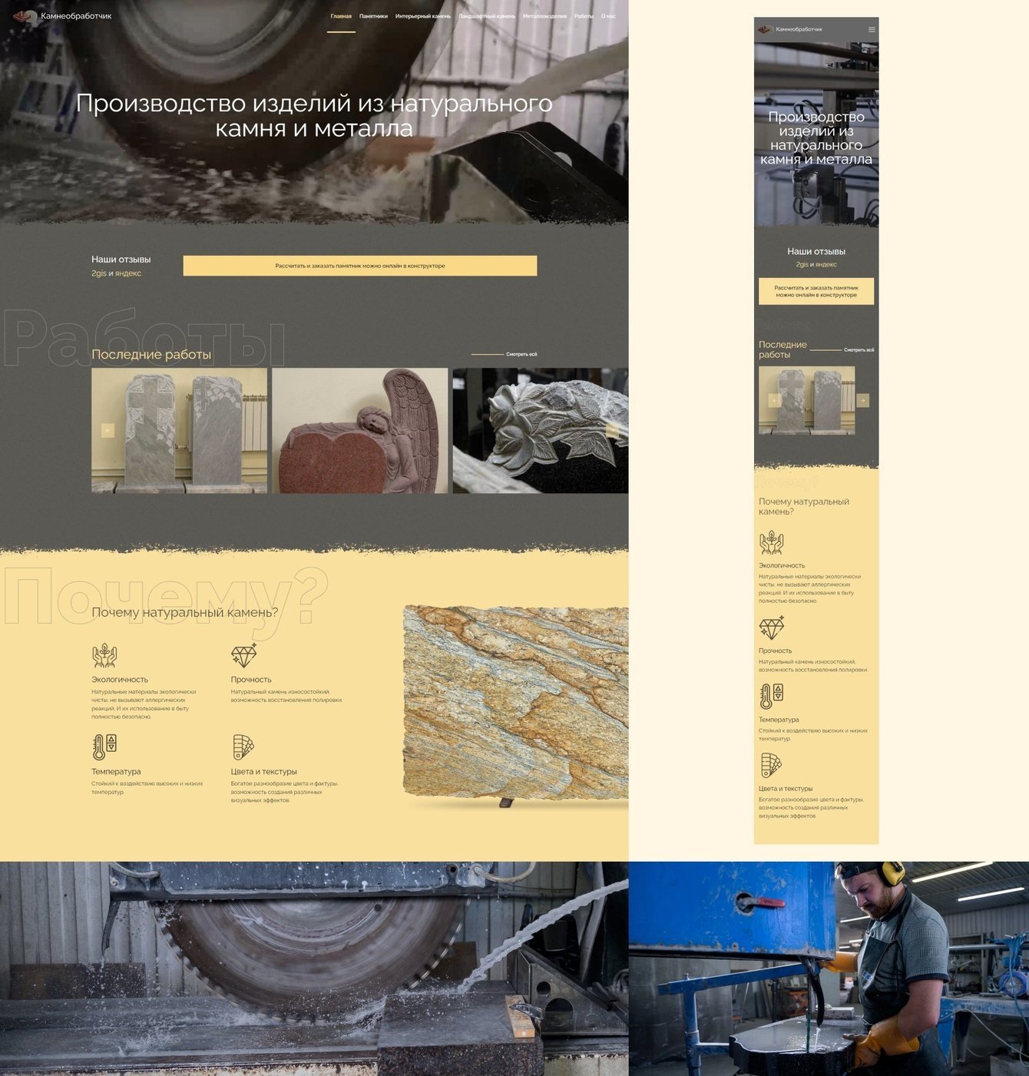Click the mobile Цвета и текстуры swatch icon
Screen dimensions: 1029x1076
[770, 765]
